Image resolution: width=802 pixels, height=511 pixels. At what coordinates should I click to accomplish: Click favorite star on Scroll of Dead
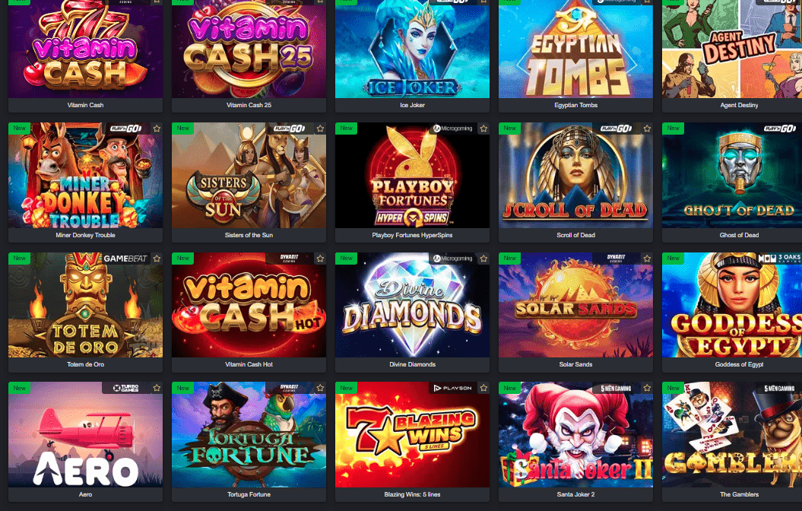point(647,129)
